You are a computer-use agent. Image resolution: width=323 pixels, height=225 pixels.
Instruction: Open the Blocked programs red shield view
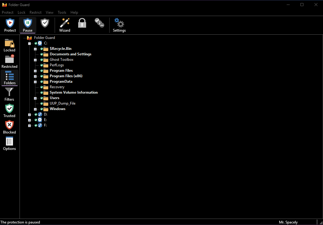coord(9,127)
